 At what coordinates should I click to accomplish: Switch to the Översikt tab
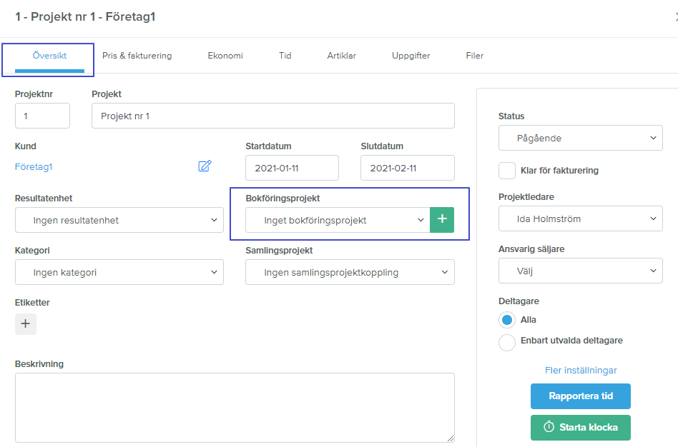49,56
